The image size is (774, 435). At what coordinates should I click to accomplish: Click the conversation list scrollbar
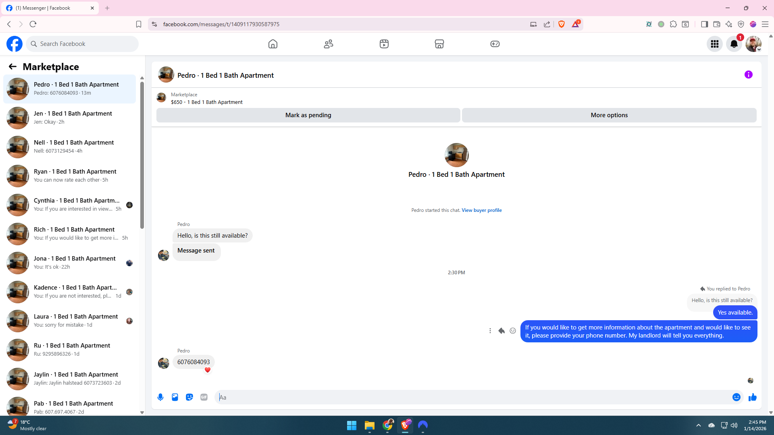[x=142, y=155]
